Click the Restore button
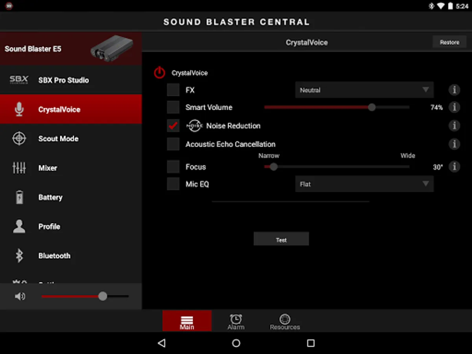 [x=450, y=42]
